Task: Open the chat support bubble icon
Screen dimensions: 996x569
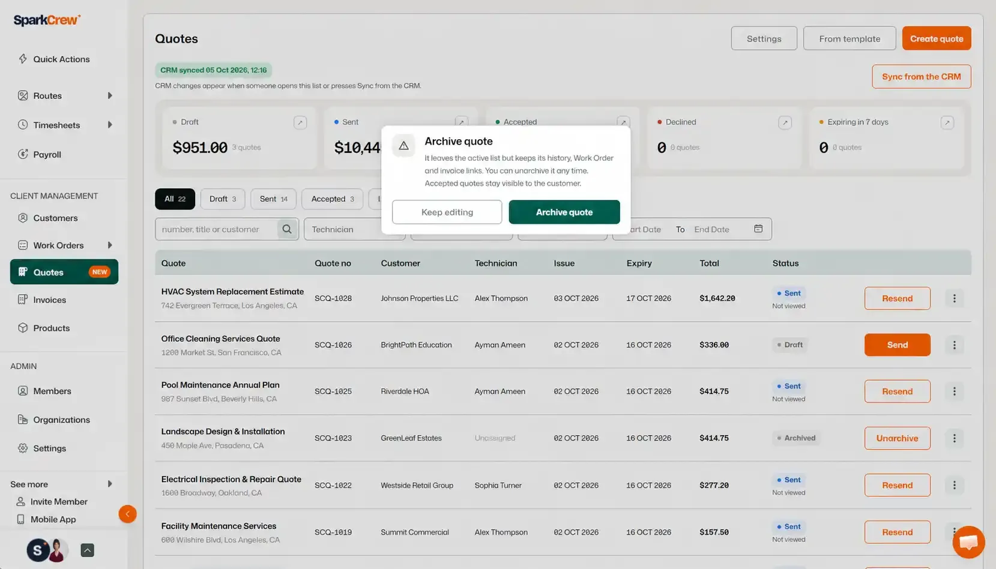Action: point(968,542)
